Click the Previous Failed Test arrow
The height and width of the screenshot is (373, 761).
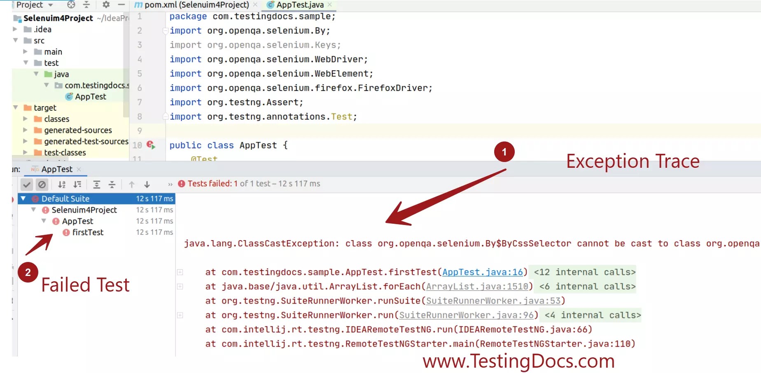[x=131, y=184]
